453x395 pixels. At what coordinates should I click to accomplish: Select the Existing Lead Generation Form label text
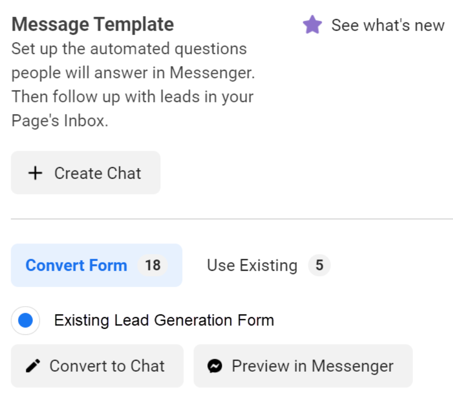coord(163,320)
